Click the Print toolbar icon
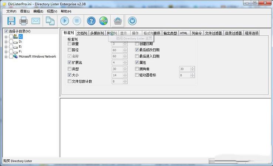The width and height of the screenshot is (273, 166). [x=24, y=21]
